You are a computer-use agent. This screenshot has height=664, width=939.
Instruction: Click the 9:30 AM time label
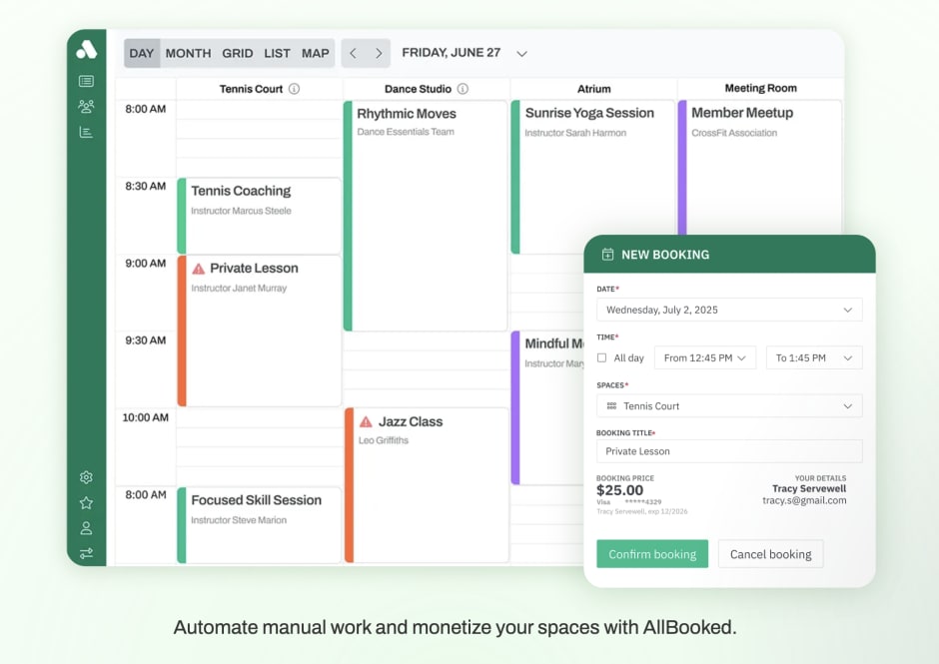(146, 340)
